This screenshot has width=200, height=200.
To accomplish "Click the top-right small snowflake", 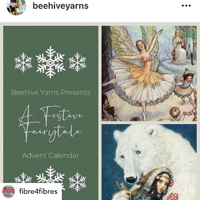I will pyautogui.click(x=77, y=62).
